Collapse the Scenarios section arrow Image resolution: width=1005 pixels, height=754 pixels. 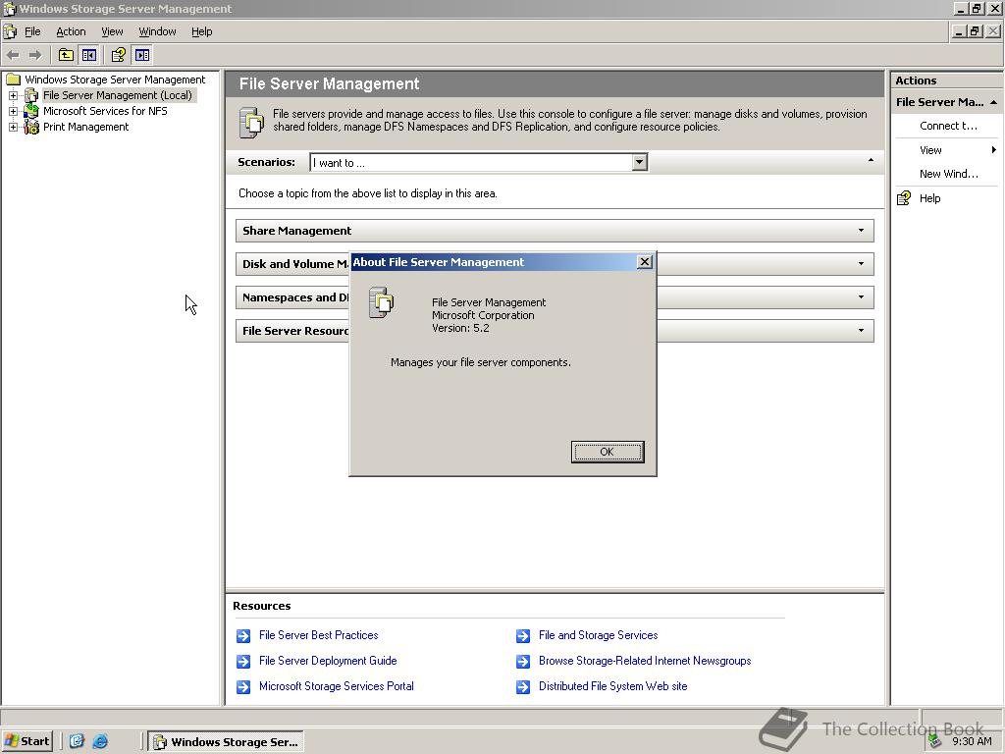[871, 160]
